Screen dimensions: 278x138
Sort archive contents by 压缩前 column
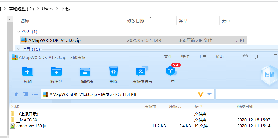click(x=150, y=107)
